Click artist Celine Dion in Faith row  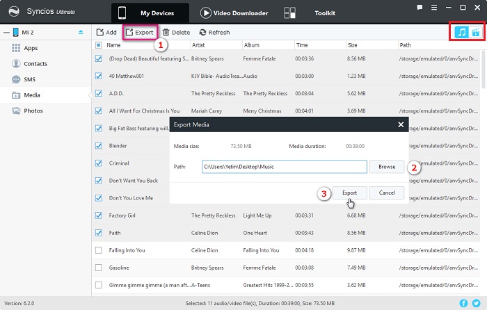[205, 233]
